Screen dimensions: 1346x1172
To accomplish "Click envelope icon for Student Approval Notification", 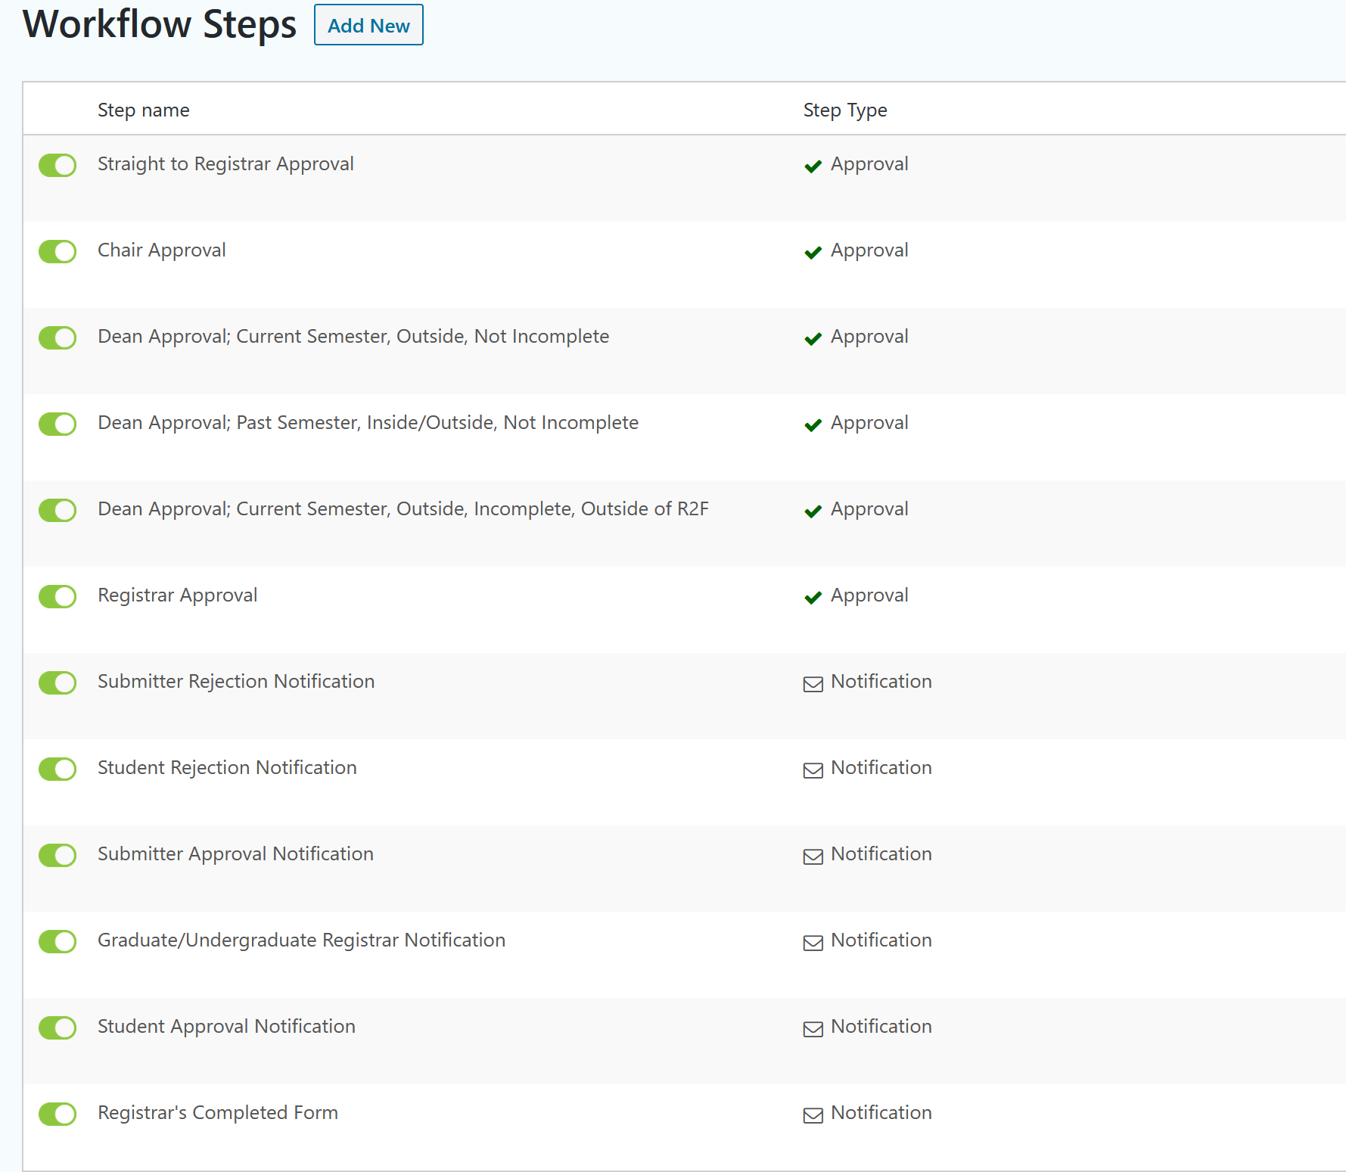I will [813, 1029].
